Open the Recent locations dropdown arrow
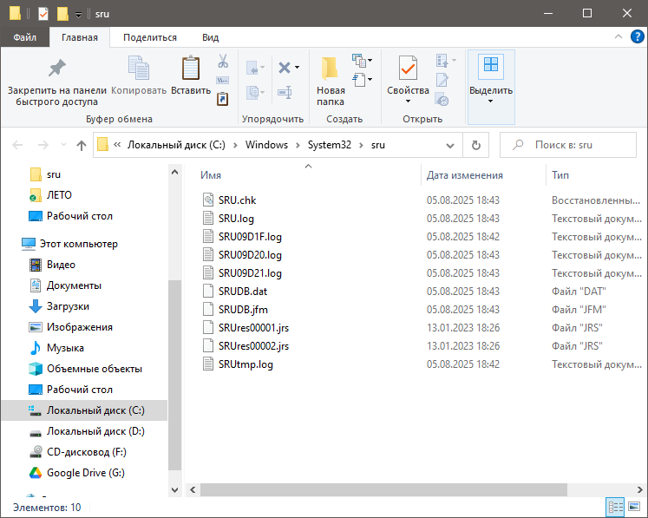This screenshot has width=648, height=518. (x=63, y=145)
